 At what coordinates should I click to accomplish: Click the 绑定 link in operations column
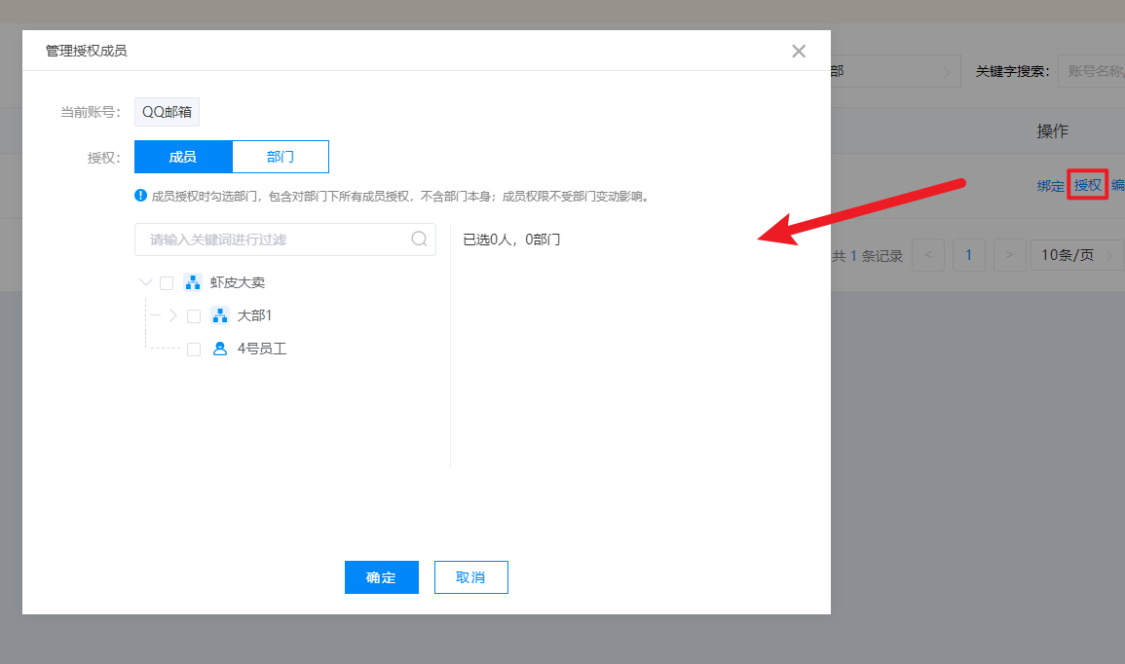click(x=1050, y=186)
